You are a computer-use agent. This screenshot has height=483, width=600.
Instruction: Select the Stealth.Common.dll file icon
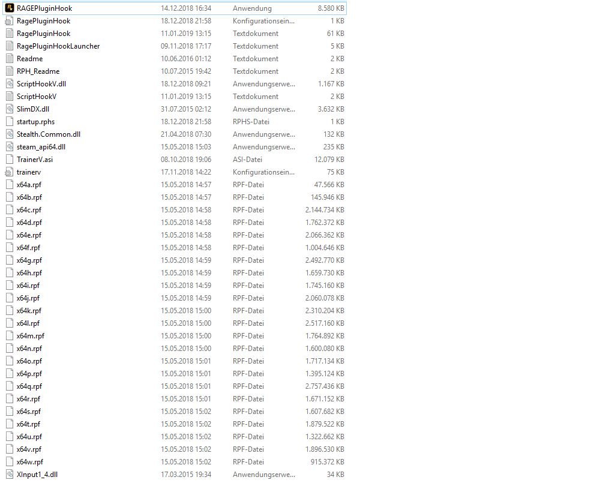pos(10,134)
